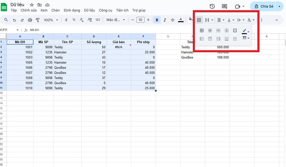Apply inner borders option
This screenshot has height=167, width=286.
[x=210, y=31]
